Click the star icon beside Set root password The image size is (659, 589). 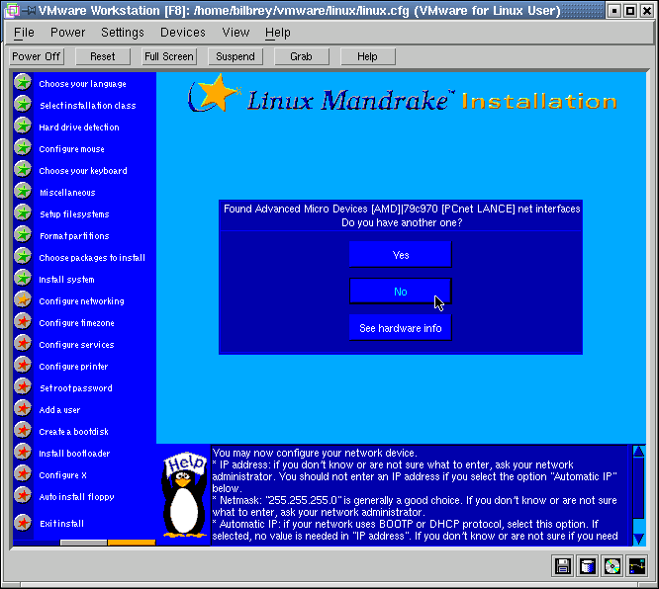[x=23, y=386]
